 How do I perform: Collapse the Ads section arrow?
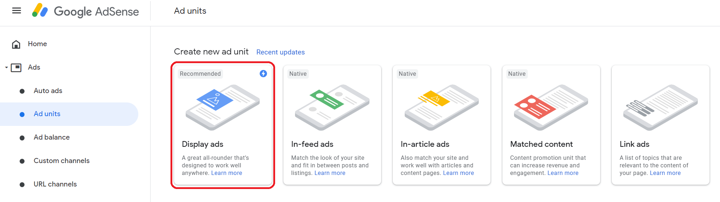[7, 67]
